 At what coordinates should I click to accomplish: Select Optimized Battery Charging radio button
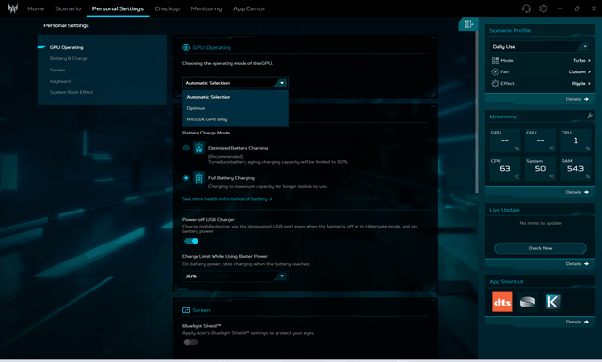click(x=186, y=148)
